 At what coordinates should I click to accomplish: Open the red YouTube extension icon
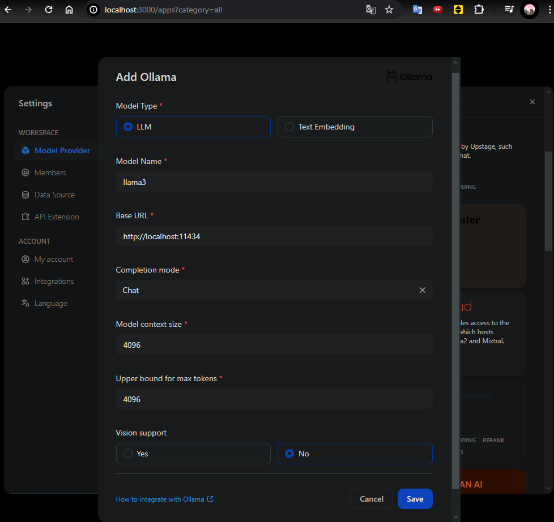tap(438, 10)
